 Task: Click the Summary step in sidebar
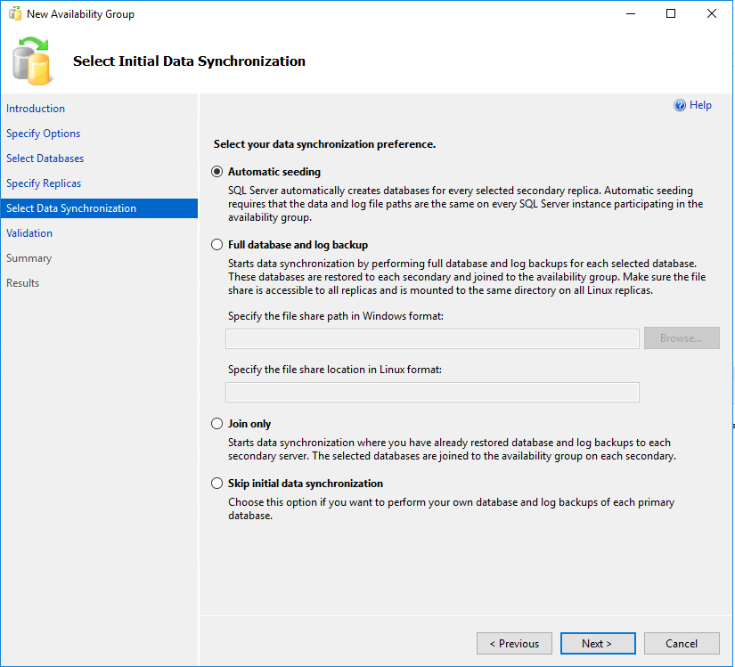tap(29, 258)
